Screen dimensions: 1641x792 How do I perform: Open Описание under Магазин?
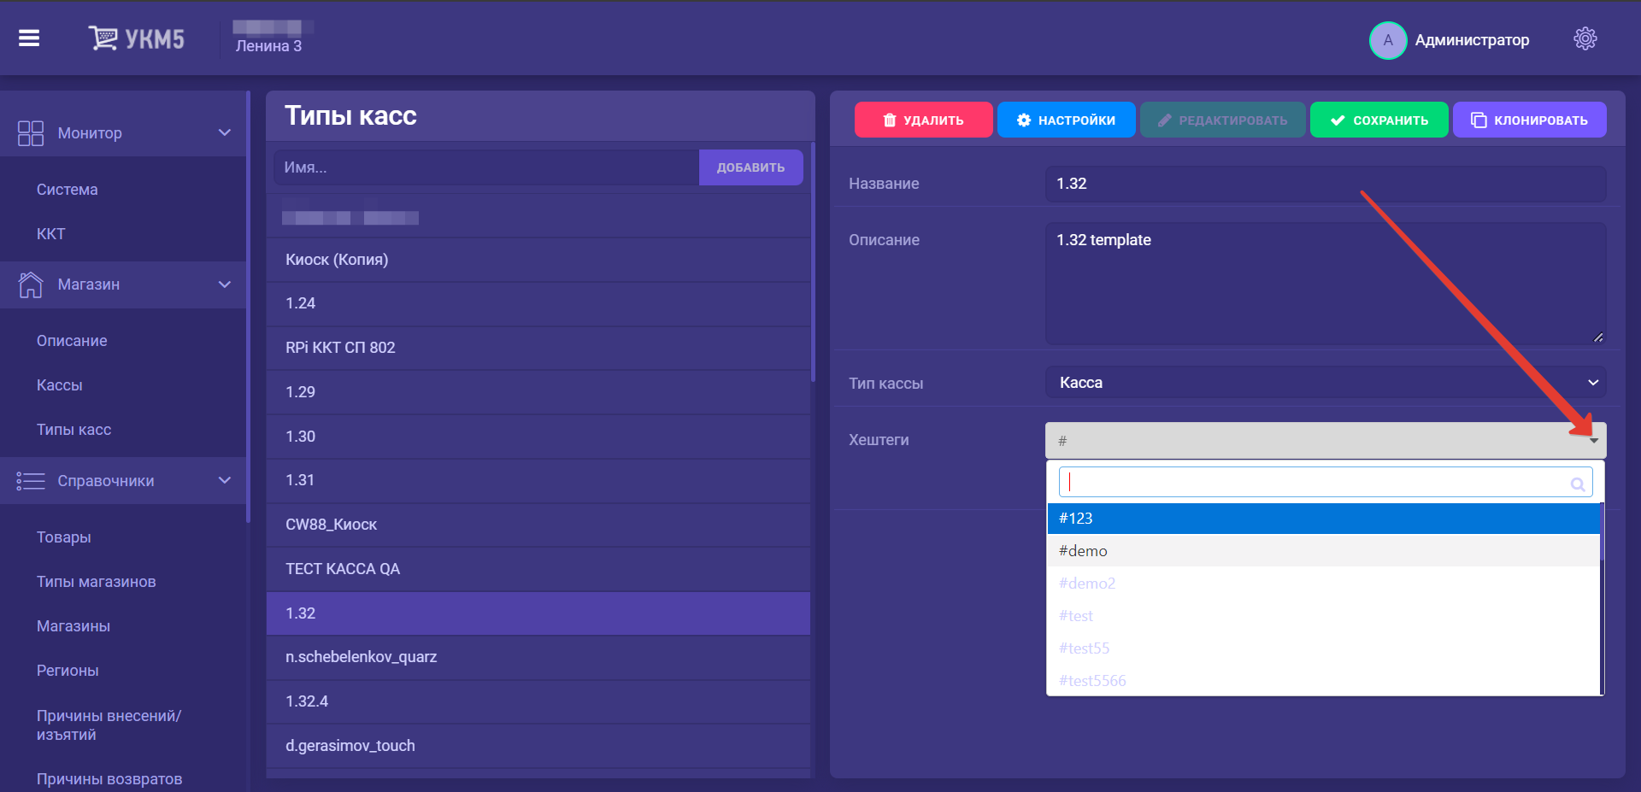coord(72,341)
